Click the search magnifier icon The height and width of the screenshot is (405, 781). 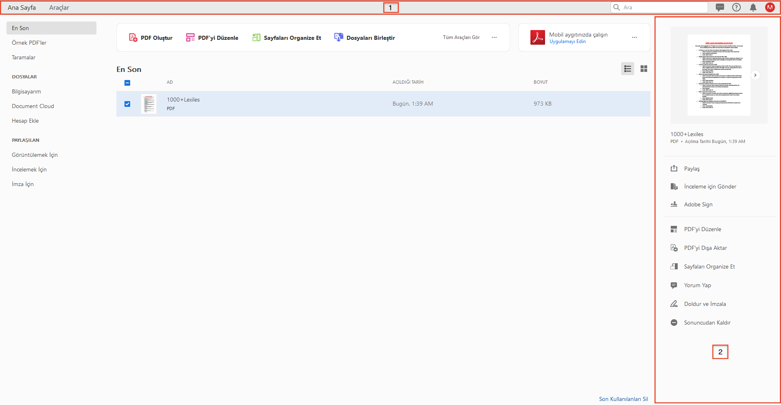pyautogui.click(x=617, y=7)
